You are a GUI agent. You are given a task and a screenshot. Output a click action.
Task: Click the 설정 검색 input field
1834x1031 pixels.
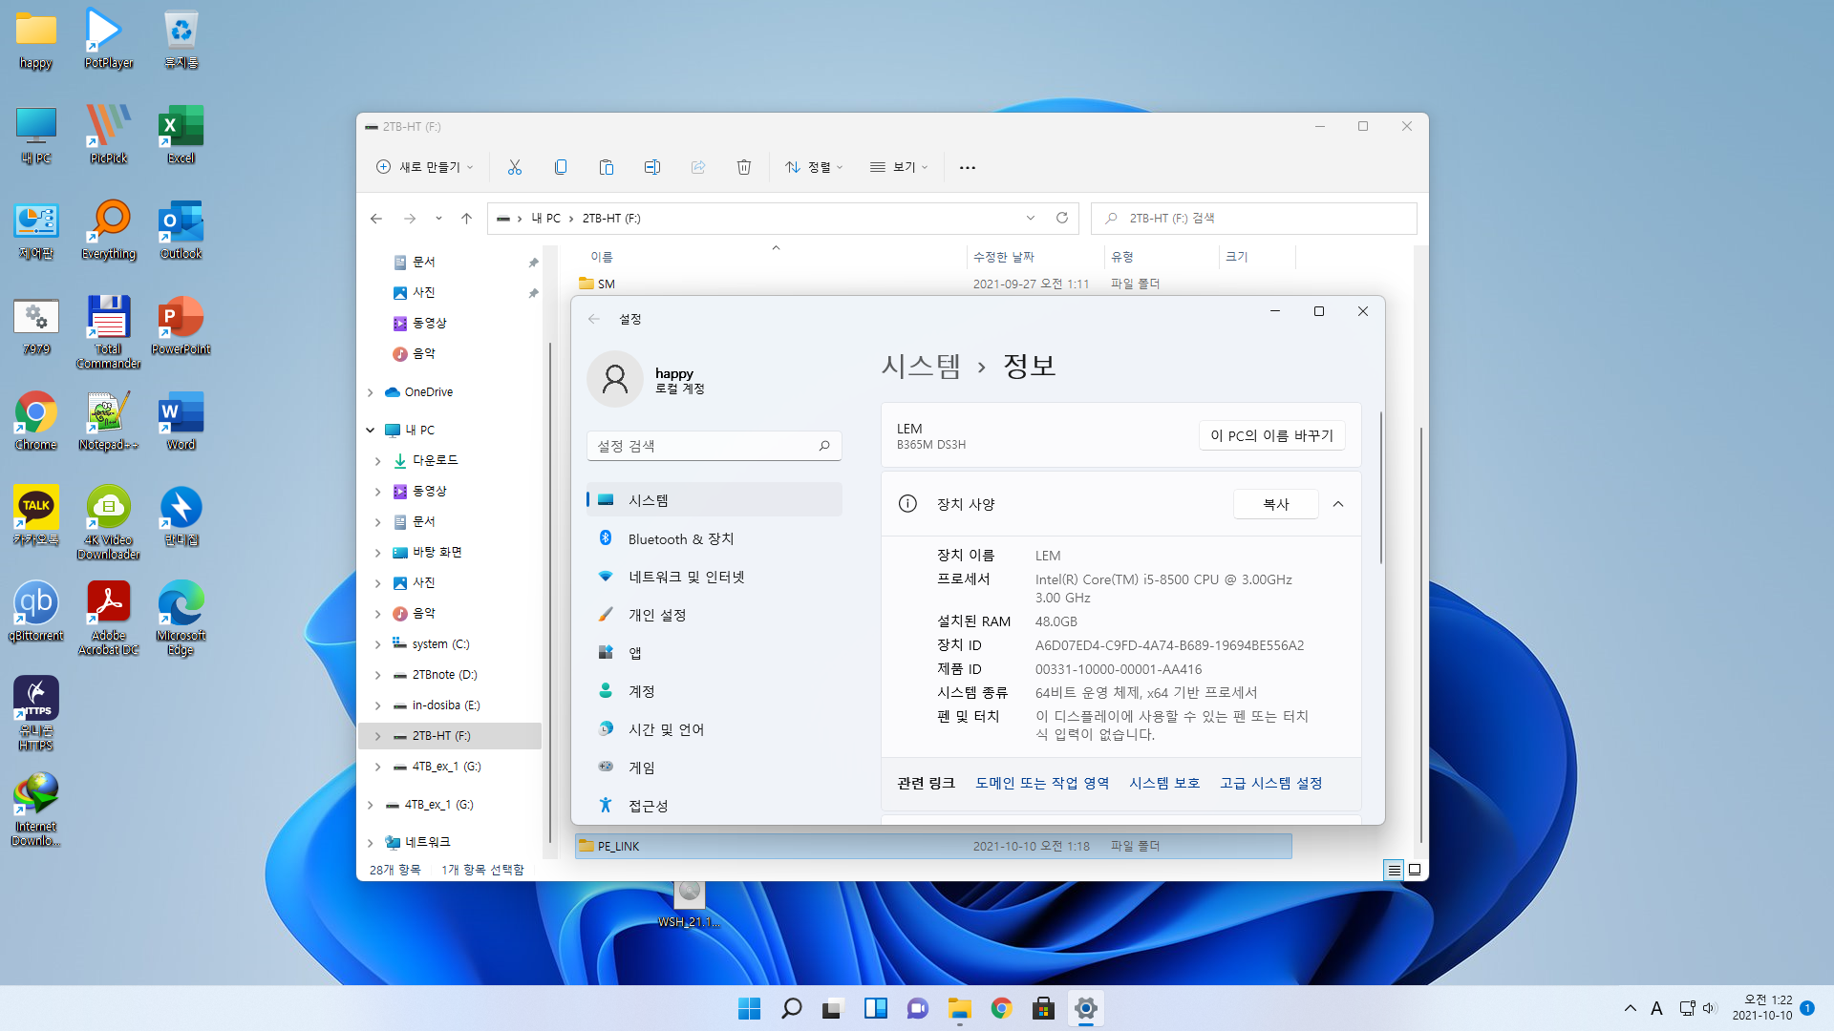click(714, 446)
